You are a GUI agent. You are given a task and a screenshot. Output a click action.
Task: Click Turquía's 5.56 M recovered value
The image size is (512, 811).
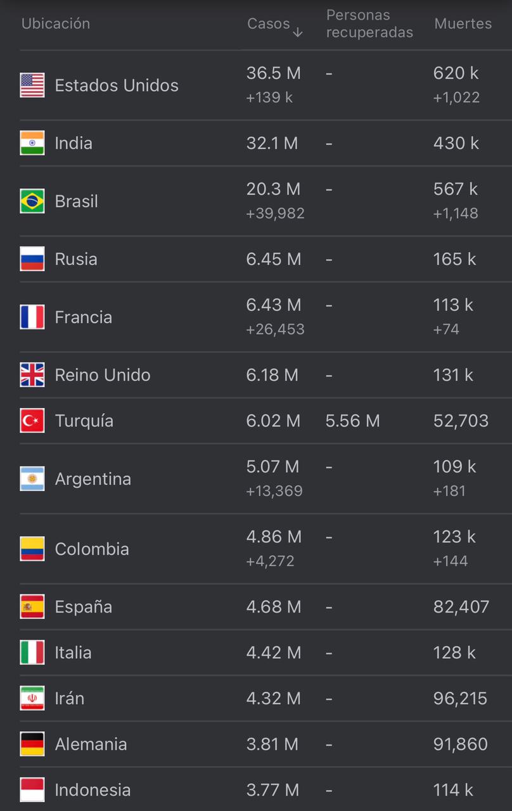point(353,421)
